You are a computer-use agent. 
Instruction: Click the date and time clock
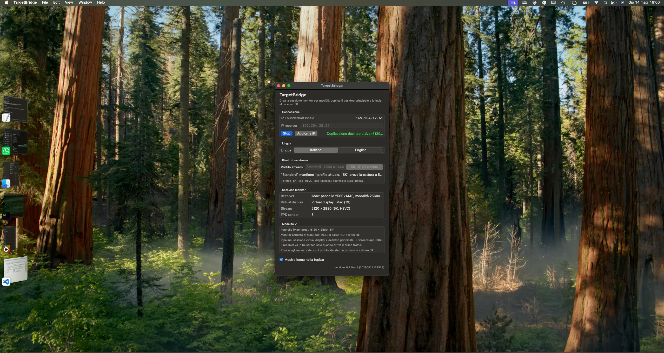pyautogui.click(x=644, y=2)
